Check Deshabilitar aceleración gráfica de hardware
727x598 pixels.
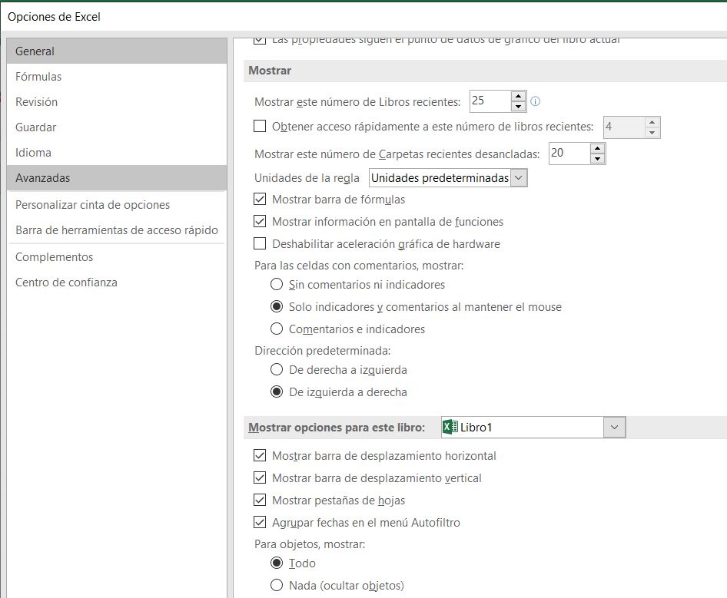click(x=260, y=243)
